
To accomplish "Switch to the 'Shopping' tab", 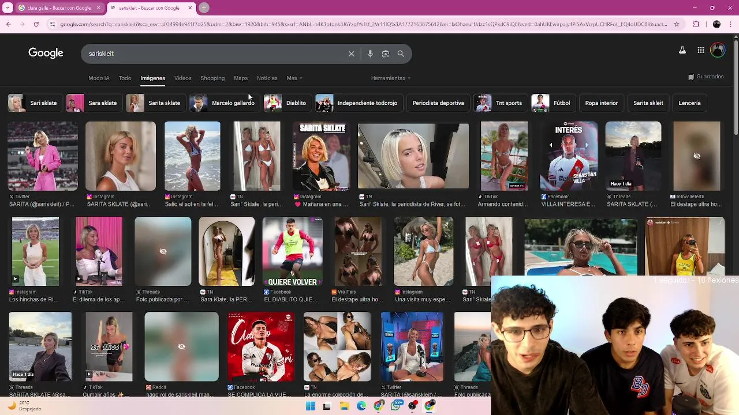I will pos(212,78).
